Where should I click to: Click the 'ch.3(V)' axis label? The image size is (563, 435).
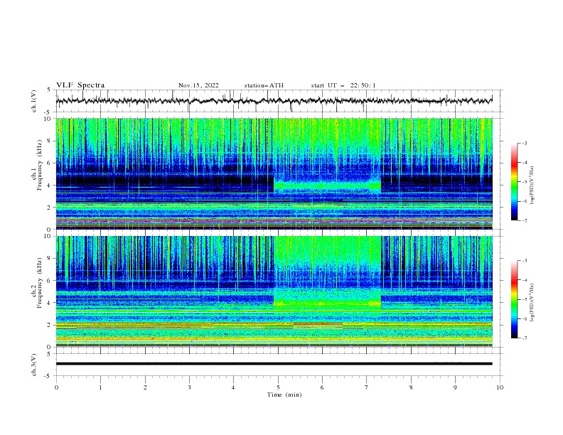click(34, 365)
